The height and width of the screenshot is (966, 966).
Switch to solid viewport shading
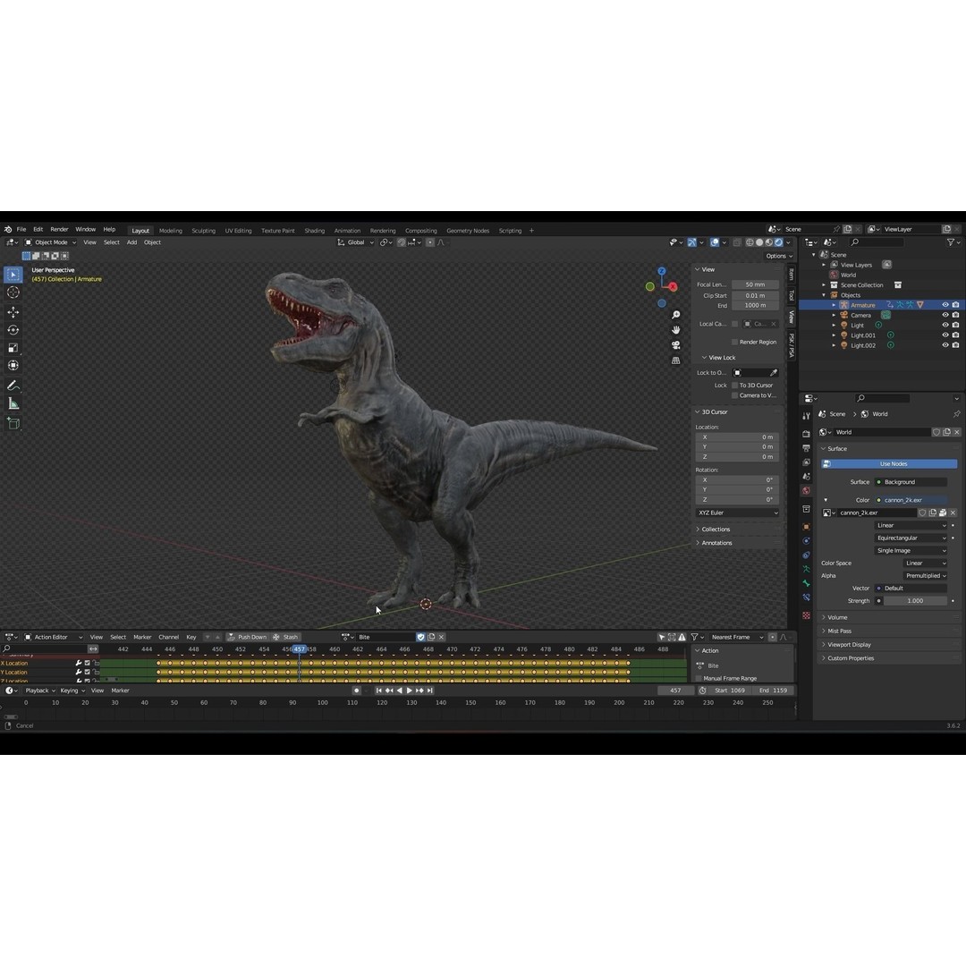click(759, 242)
